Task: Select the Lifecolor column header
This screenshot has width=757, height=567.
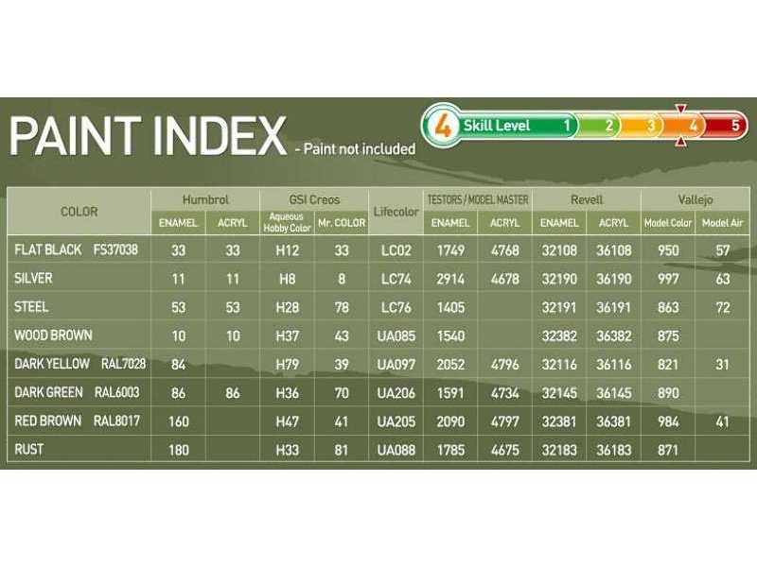Action: (x=396, y=213)
